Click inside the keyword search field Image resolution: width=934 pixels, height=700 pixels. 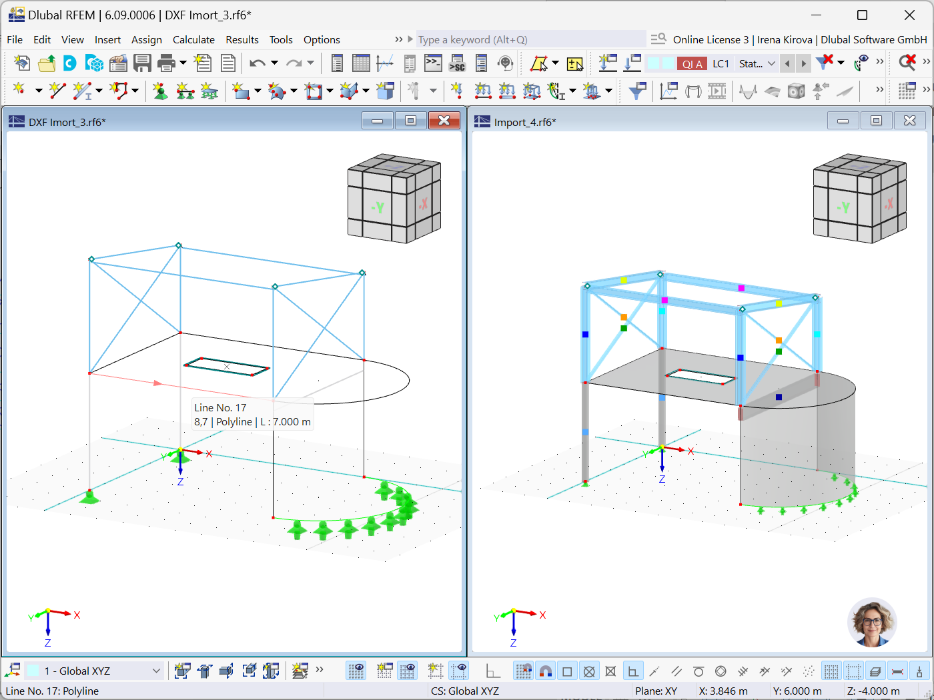[527, 39]
